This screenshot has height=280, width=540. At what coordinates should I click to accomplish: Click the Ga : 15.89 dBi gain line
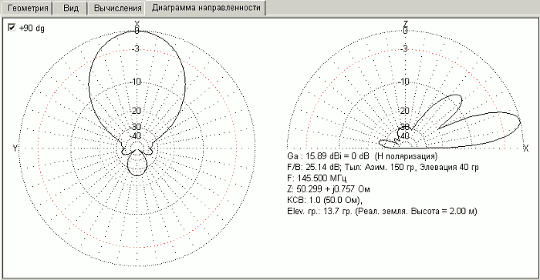(x=362, y=156)
